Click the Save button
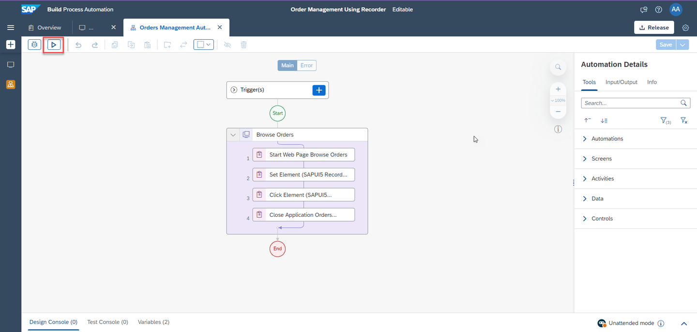The height and width of the screenshot is (332, 697). click(666, 45)
